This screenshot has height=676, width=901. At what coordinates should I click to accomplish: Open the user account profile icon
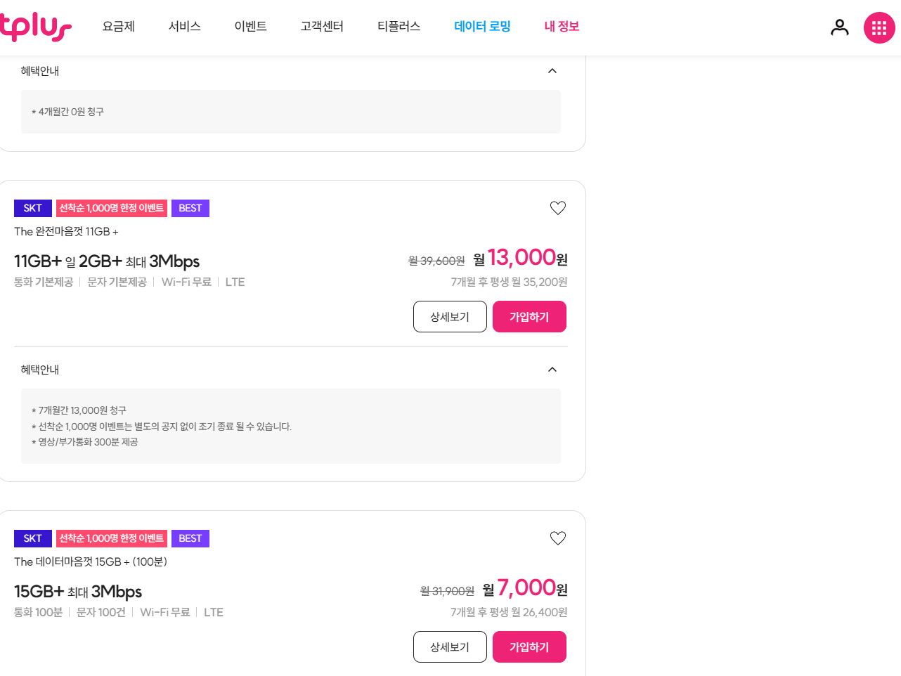click(x=839, y=27)
